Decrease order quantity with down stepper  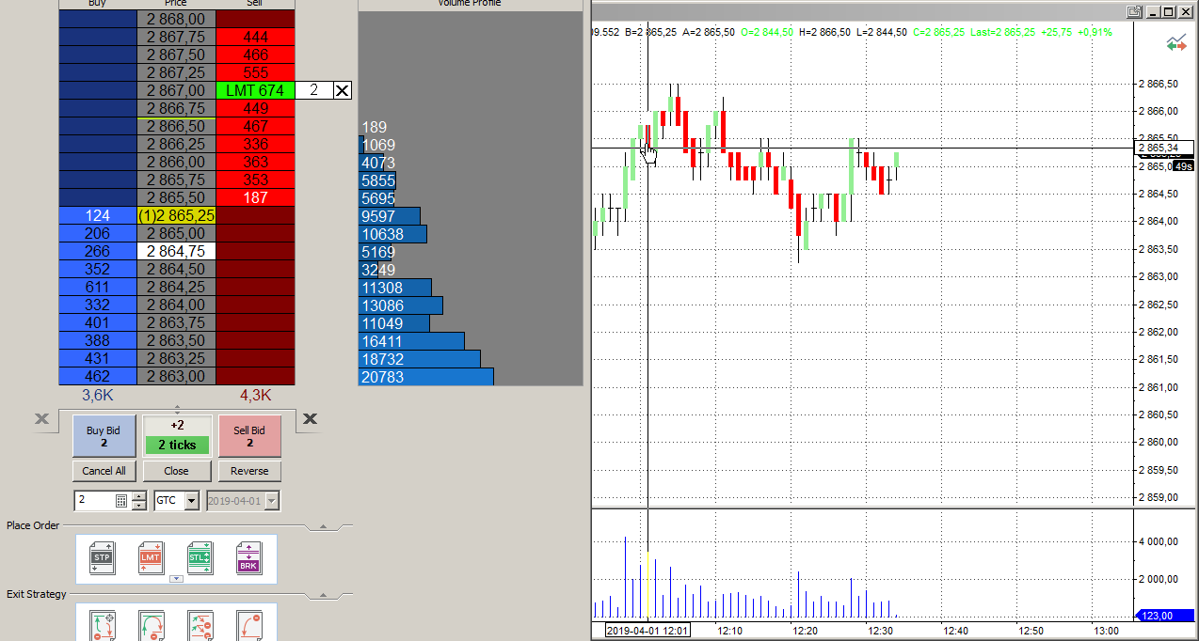point(139,506)
